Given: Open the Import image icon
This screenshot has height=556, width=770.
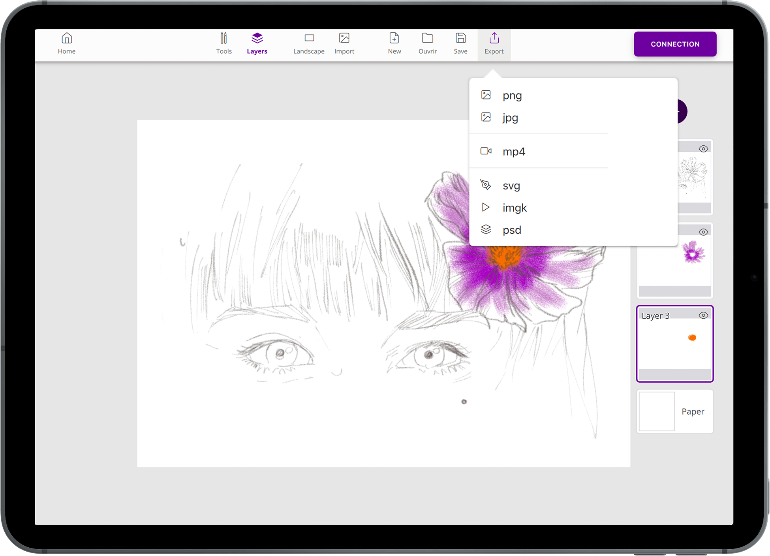Looking at the screenshot, I should (x=344, y=39).
